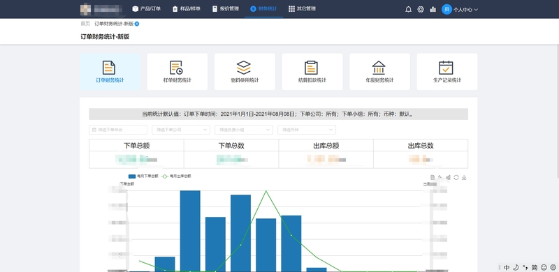Click the 报价管理 calculator icon in the navigation bar
The width and height of the screenshot is (559, 272).
click(x=215, y=9)
